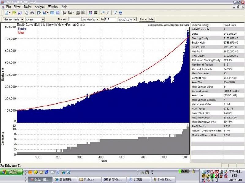
Task: Click the Net Profit value $622,242.50
Action: pyautogui.click(x=231, y=51)
